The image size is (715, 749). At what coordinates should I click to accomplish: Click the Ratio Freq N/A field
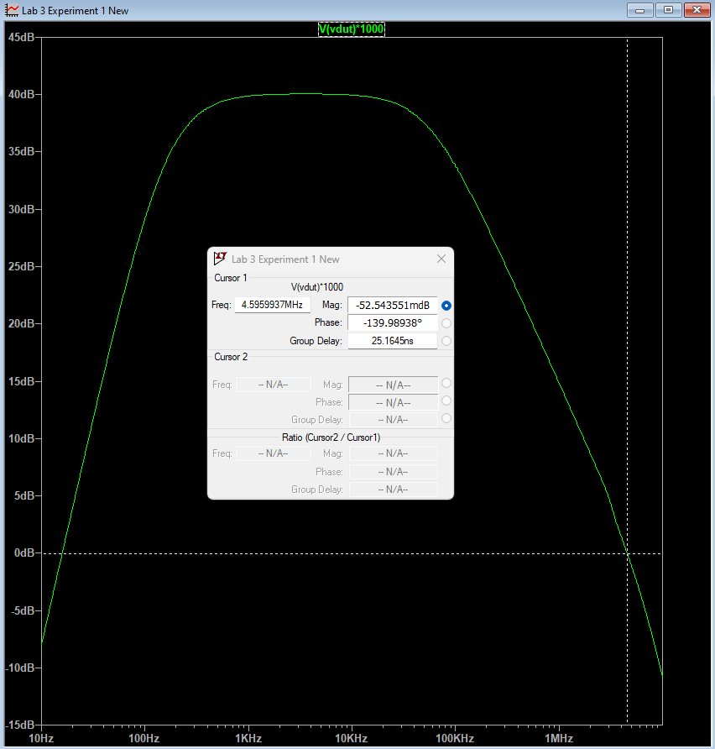pyautogui.click(x=274, y=453)
